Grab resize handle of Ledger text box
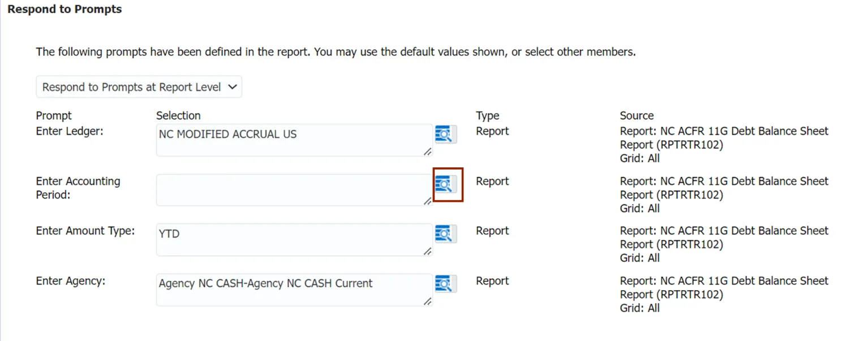 pyautogui.click(x=427, y=152)
